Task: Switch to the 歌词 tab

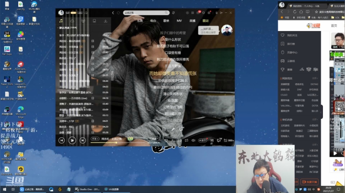Action: click(x=206, y=21)
